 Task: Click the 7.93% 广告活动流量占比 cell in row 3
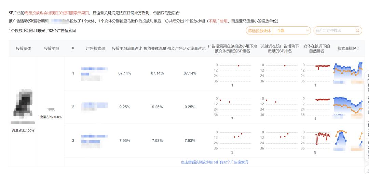pos(190,141)
